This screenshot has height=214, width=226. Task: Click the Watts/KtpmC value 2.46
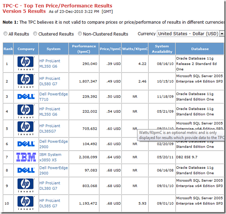(142, 81)
